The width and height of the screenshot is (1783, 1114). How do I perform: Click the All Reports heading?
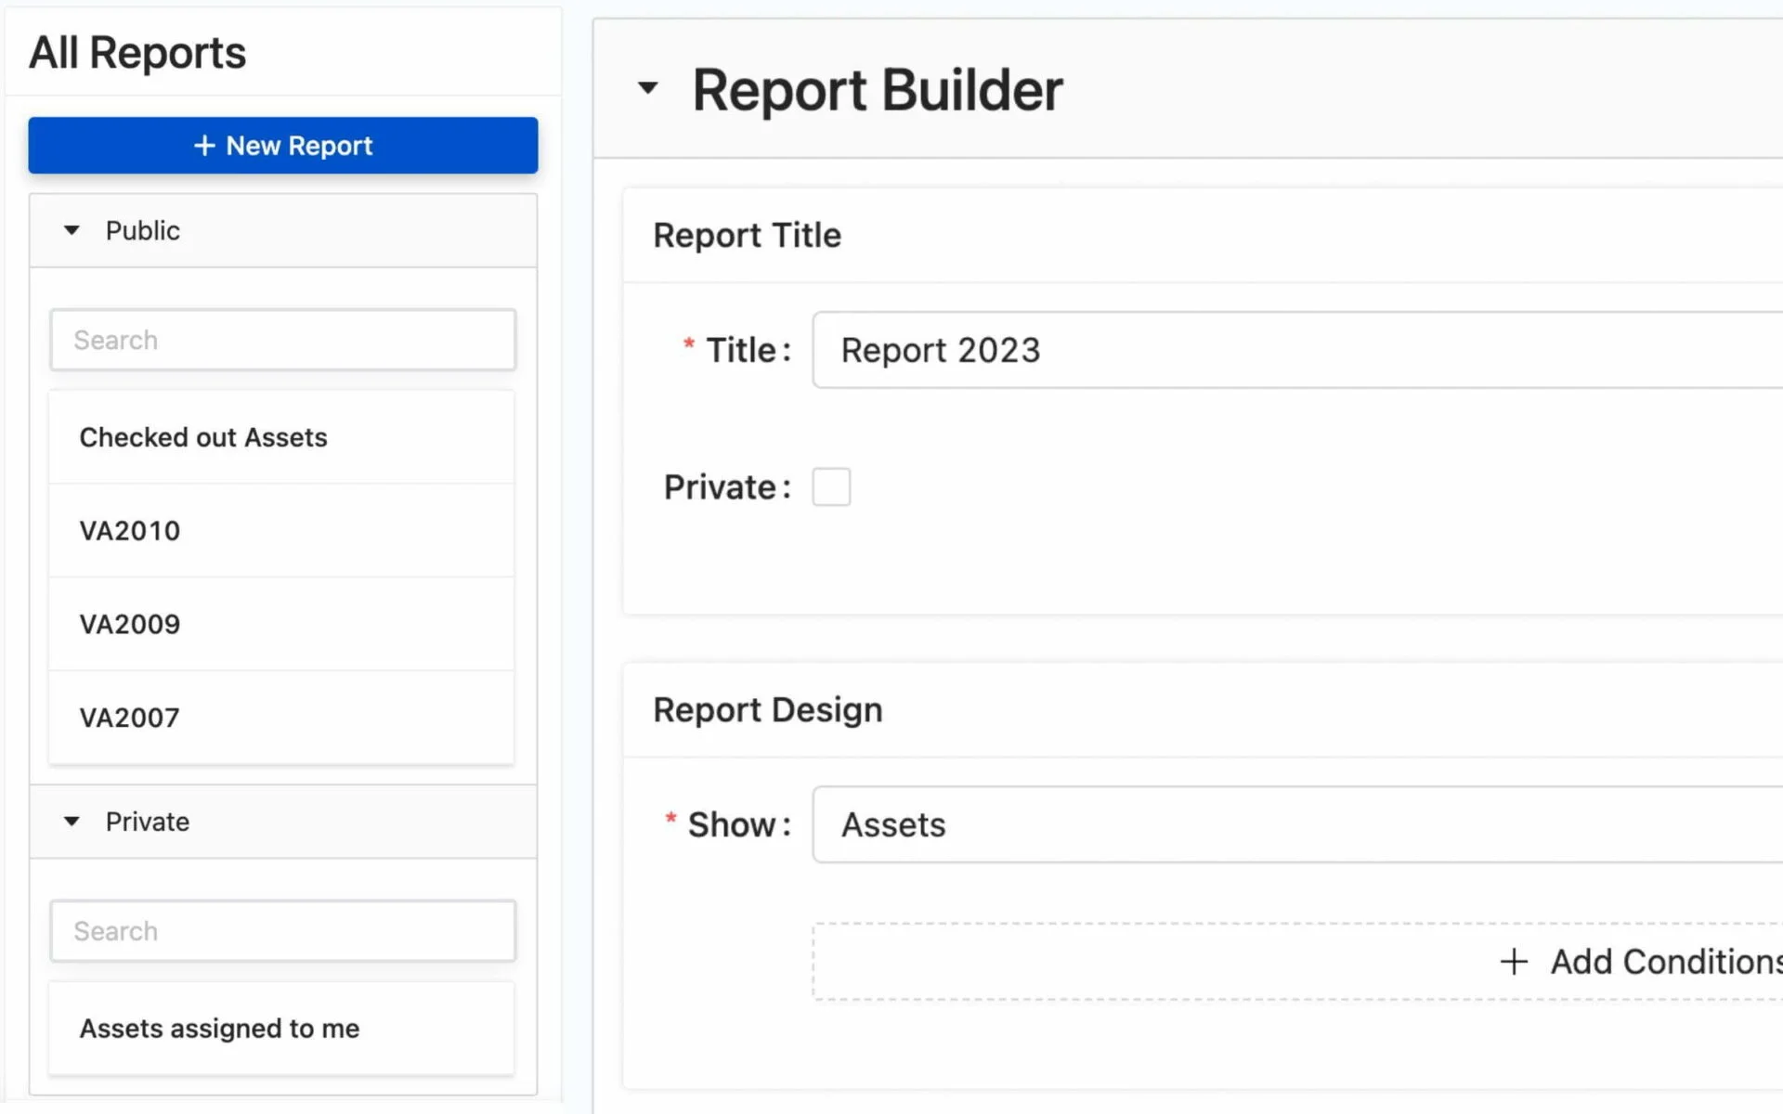coord(137,53)
